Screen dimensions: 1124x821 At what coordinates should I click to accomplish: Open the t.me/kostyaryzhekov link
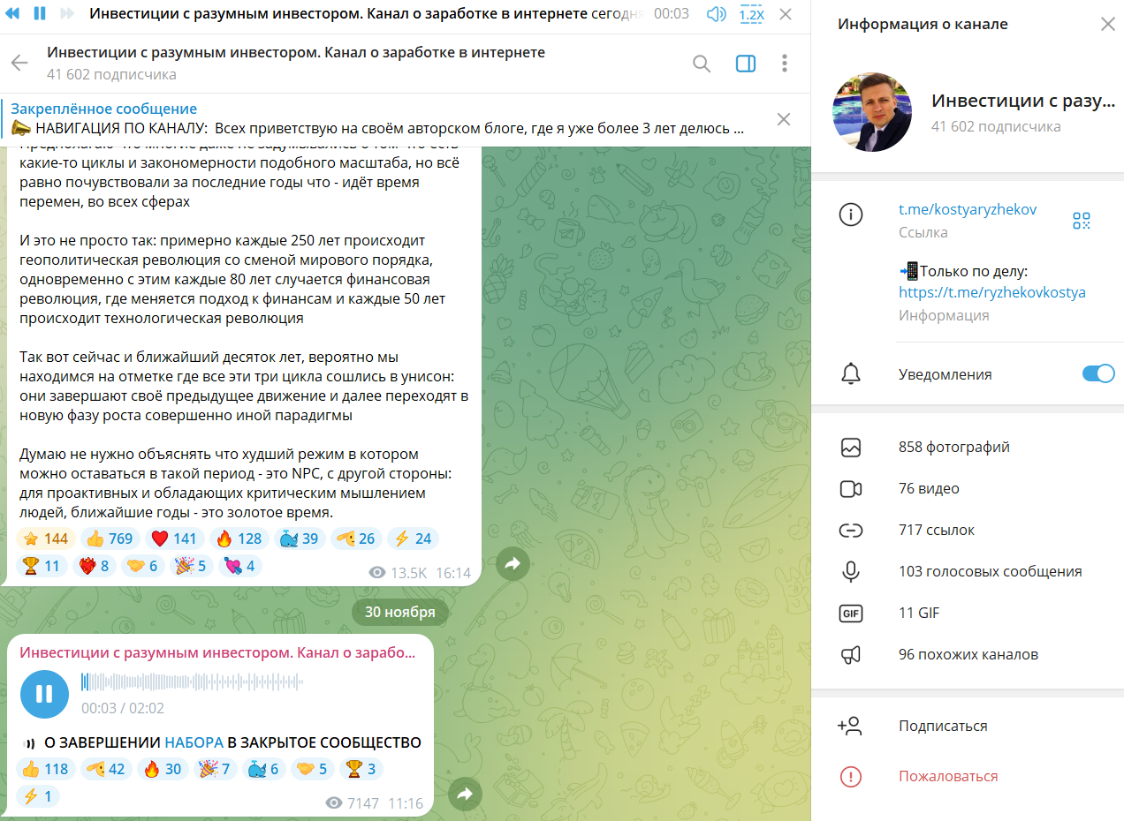click(x=968, y=210)
